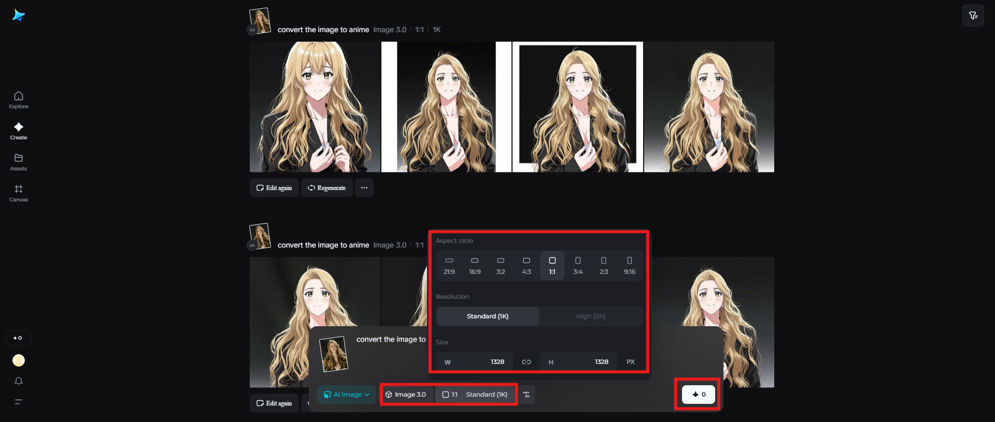Viewport: 995px width, 422px height.
Task: Open the filter button at top right
Action: (x=973, y=16)
